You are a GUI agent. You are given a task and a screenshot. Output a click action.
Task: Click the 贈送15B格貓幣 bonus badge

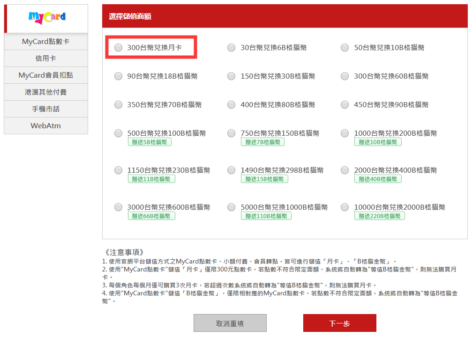tap(265, 179)
